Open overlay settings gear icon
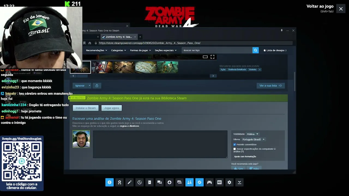This screenshot has height=196, width=349. (229, 182)
